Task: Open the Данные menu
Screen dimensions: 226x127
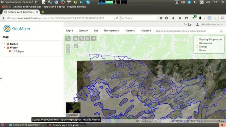Action: coord(83,31)
